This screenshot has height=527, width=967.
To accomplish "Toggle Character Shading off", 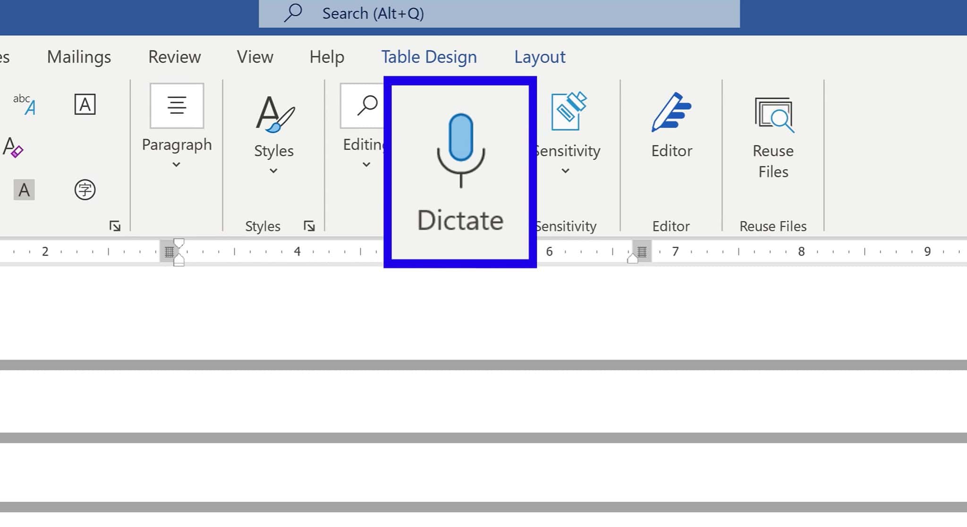I will point(24,190).
